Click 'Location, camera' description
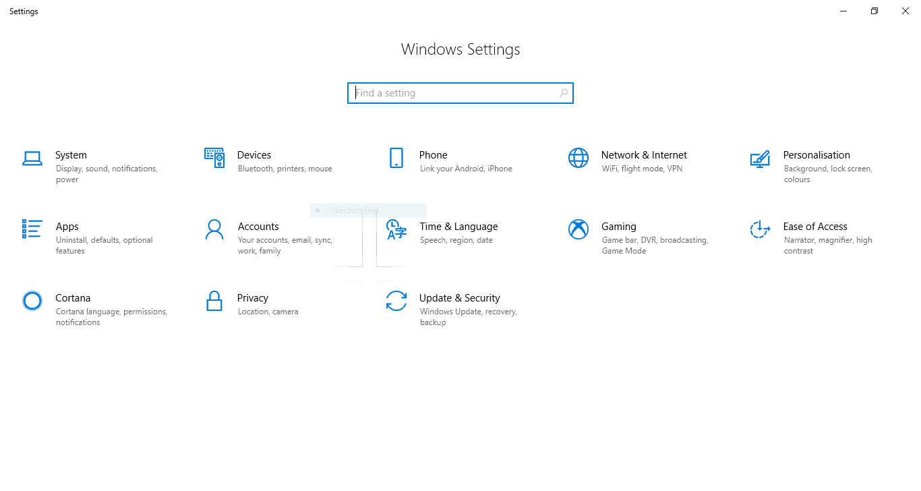The width and height of the screenshot is (921, 491). point(268,312)
